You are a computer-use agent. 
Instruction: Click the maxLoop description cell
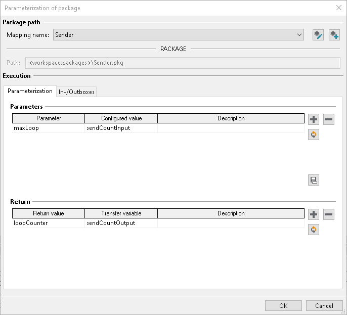[x=231, y=128]
